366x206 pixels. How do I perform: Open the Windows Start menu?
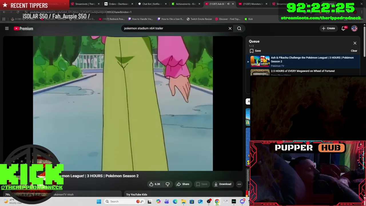coord(99,201)
